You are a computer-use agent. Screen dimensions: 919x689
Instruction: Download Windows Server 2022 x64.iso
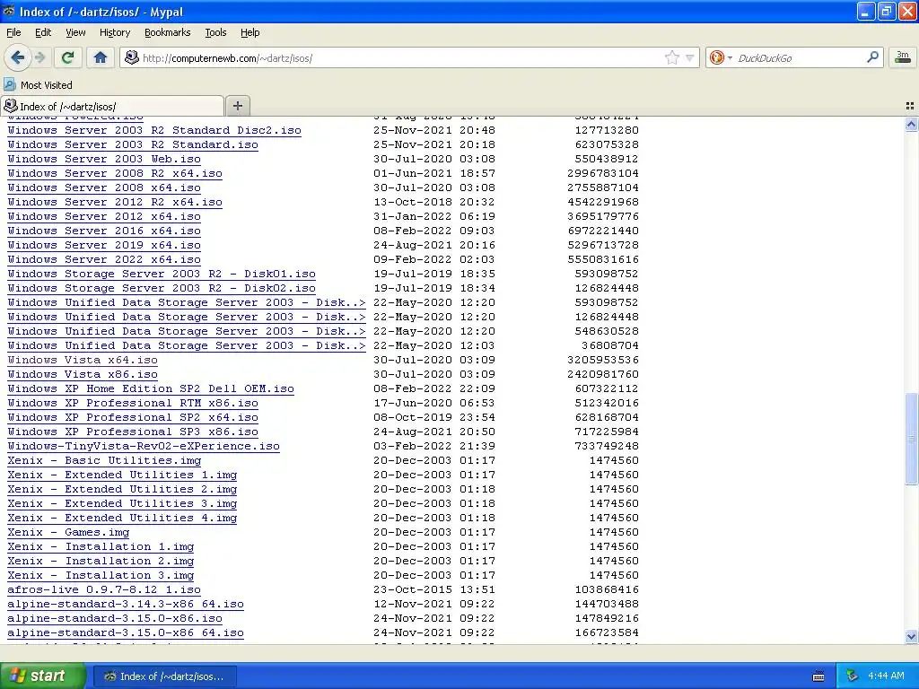[104, 259]
